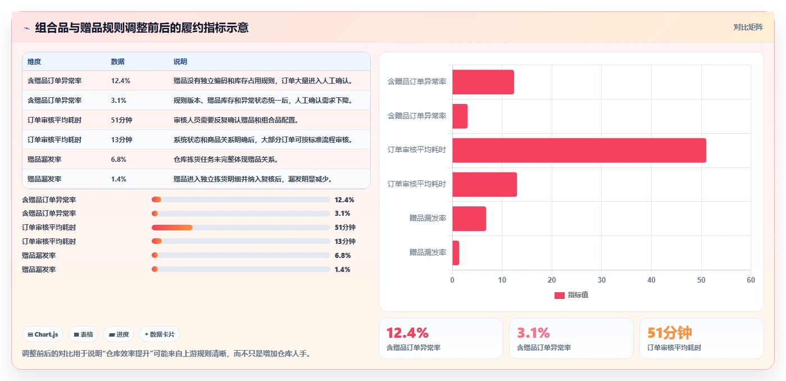Image resolution: width=786 pixels, height=381 pixels.
Task: Click the progress bar showing 51分钟
Action: click(240, 228)
